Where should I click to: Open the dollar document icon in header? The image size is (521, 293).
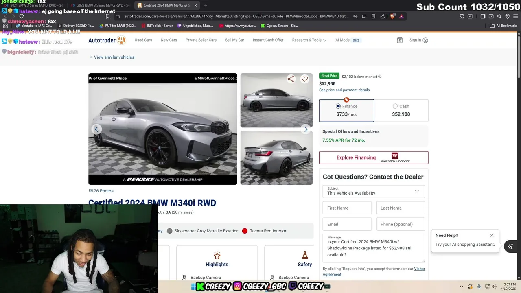point(400,40)
